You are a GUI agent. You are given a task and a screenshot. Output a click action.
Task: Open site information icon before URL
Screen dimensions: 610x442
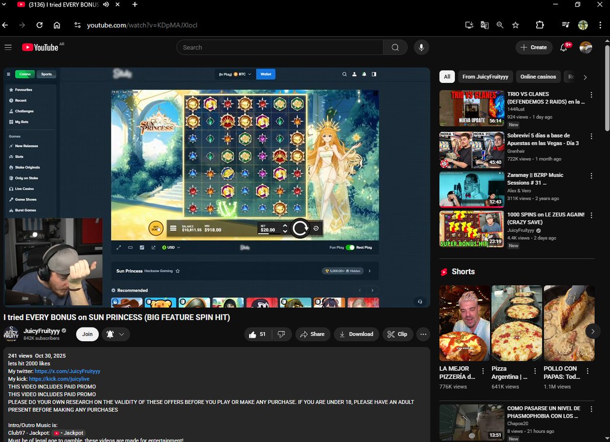click(77, 25)
